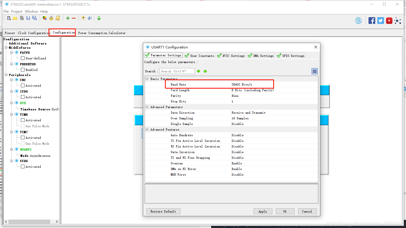Viewport: 406px width, 228px height.
Task: Collapse the SYS tree node
Action: [x=12, y=103]
